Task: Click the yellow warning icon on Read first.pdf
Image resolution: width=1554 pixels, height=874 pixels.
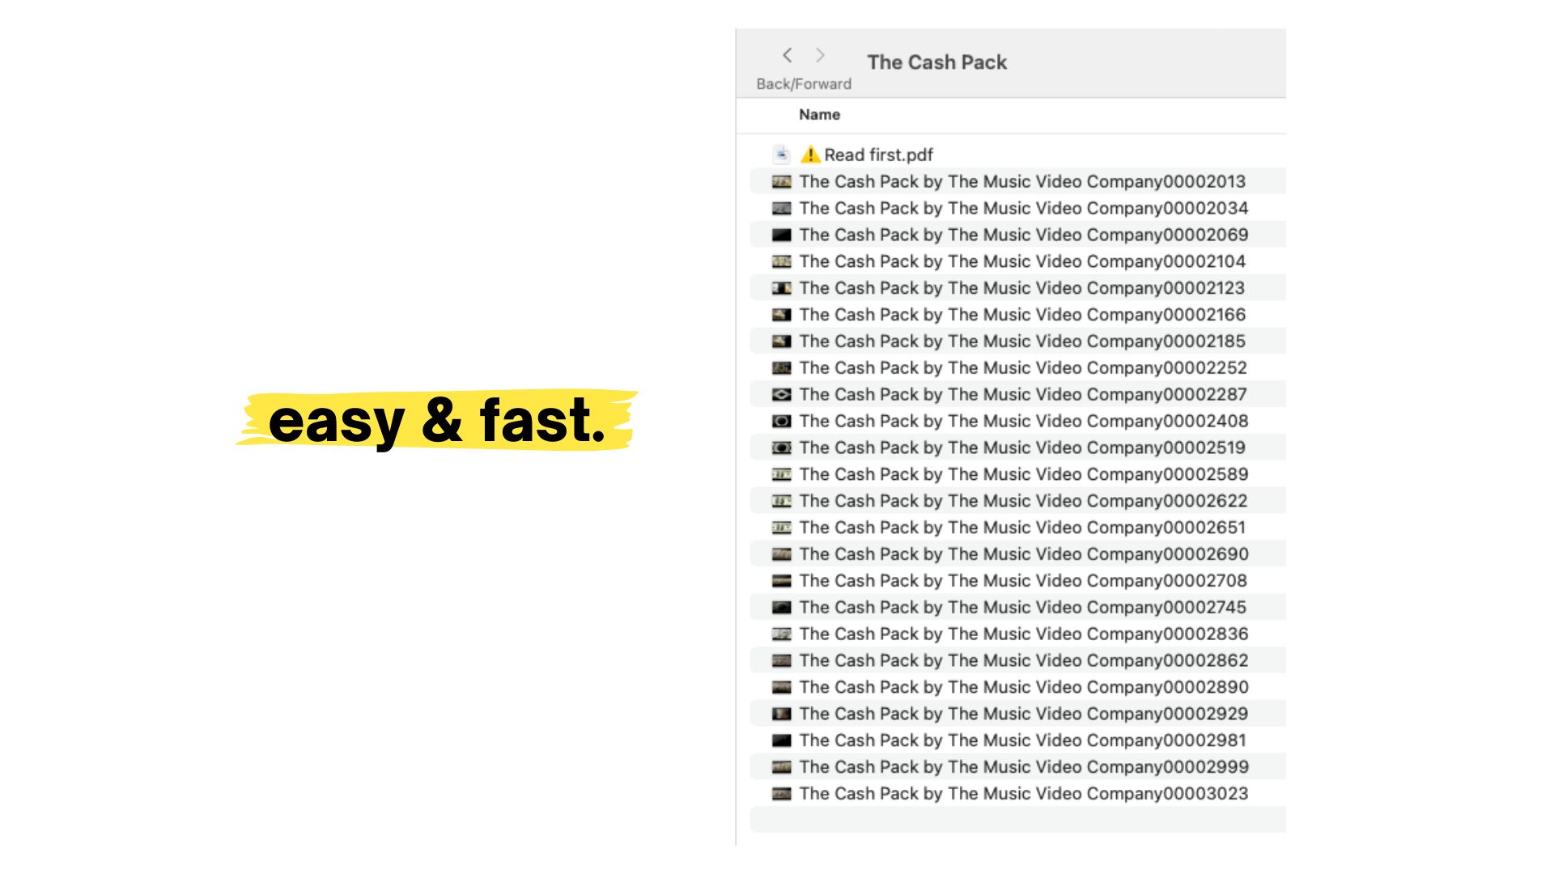Action: click(809, 155)
